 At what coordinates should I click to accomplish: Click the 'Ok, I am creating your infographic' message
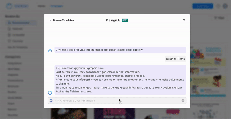[x=120, y=80]
